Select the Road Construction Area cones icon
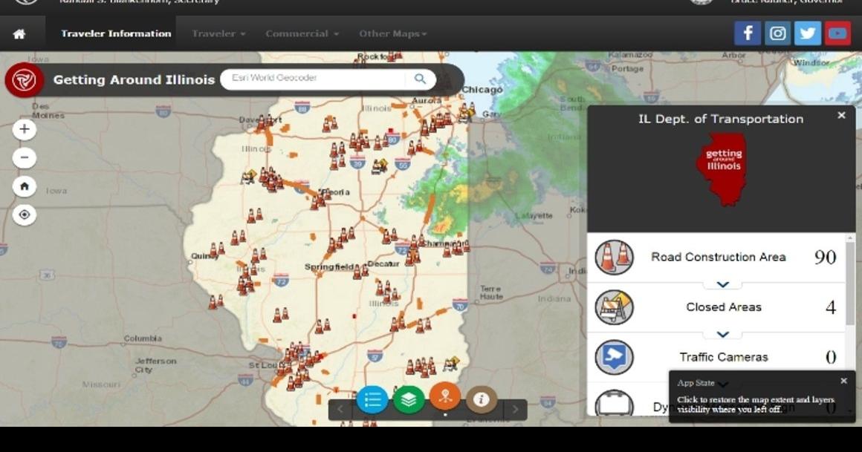Screen dimensions: 862x452 pos(614,257)
